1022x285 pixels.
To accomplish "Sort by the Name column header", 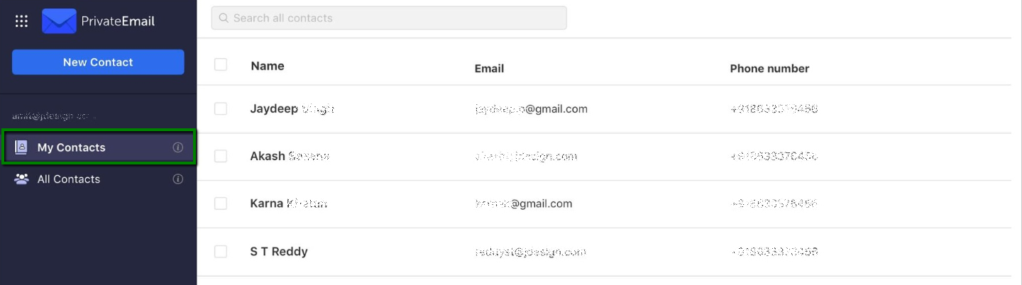I will pyautogui.click(x=268, y=66).
